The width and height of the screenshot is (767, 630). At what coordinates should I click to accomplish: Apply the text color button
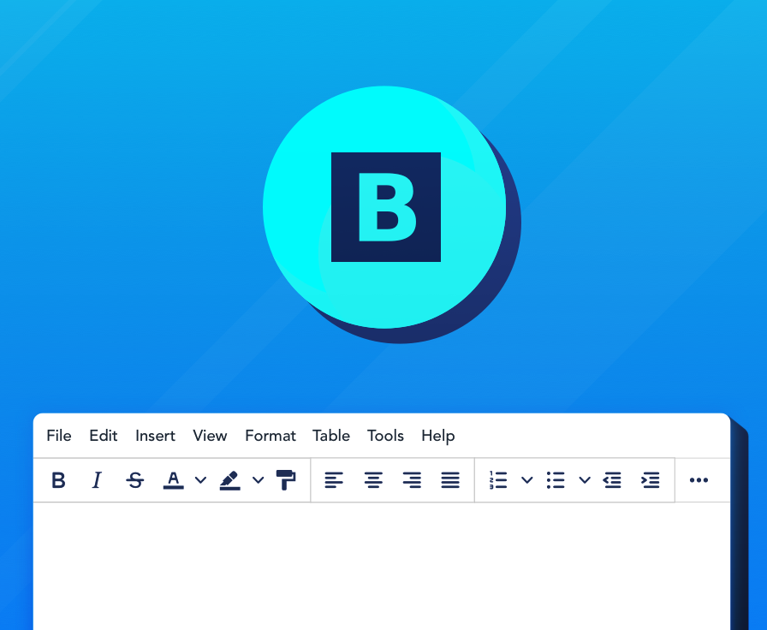click(173, 480)
